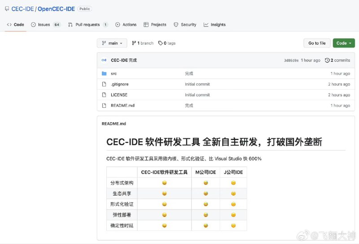Click the tag icon next to 0 tags
The width and height of the screenshot is (359, 244).
coord(160,43)
